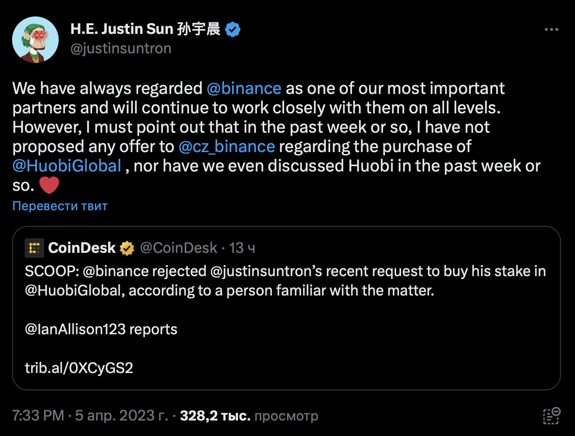Screen dimensions: 575x436
Task: Click the CoinDesk logo avatar in quoted tweet
Action: [x=34, y=248]
